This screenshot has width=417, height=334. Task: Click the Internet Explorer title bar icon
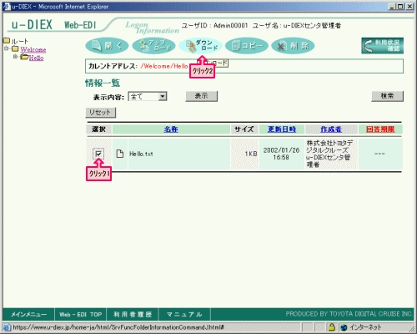click(6, 6)
